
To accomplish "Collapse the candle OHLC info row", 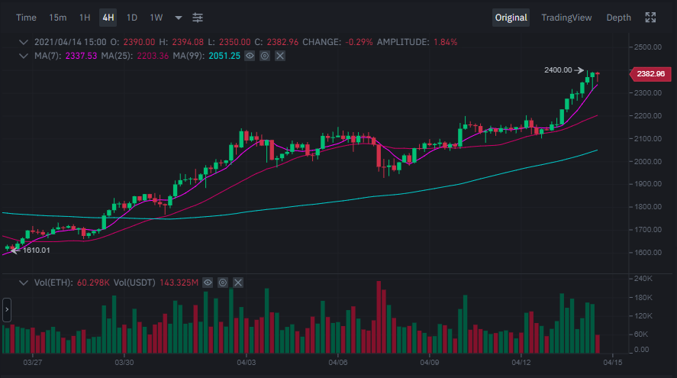I will point(24,41).
